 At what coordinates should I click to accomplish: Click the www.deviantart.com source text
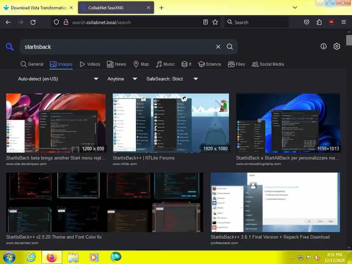[x=22, y=243]
